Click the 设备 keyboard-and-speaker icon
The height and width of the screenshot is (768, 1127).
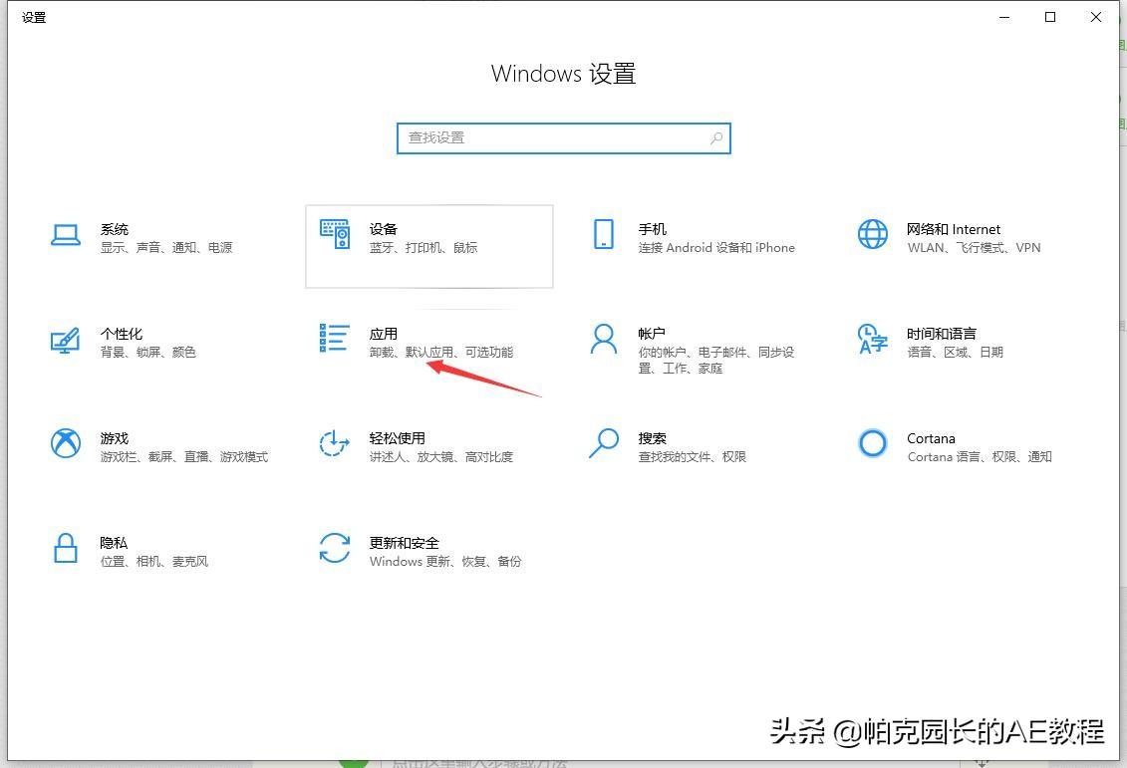coord(334,234)
